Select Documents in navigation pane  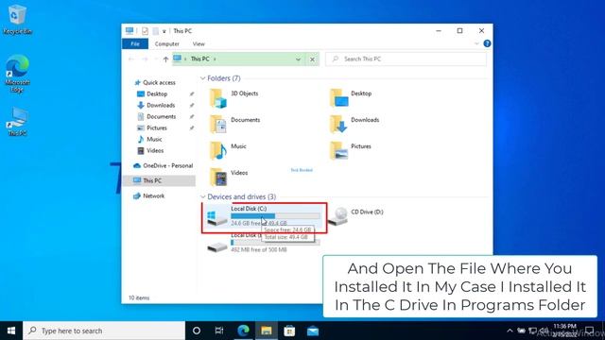(x=162, y=116)
